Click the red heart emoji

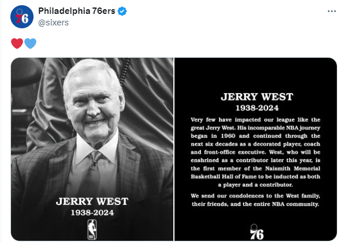pyautogui.click(x=17, y=43)
